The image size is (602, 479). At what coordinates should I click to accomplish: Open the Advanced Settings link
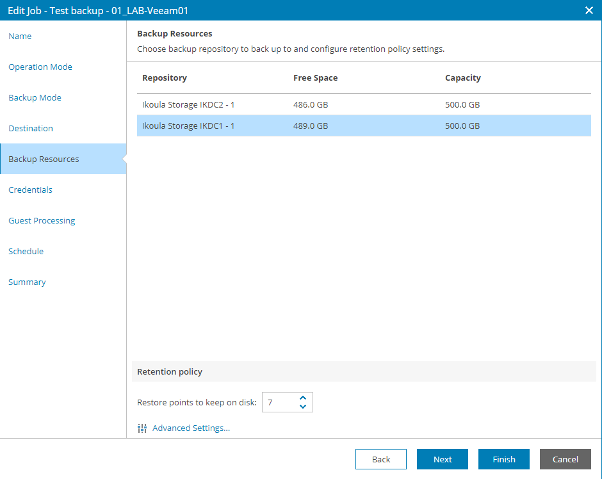point(191,428)
